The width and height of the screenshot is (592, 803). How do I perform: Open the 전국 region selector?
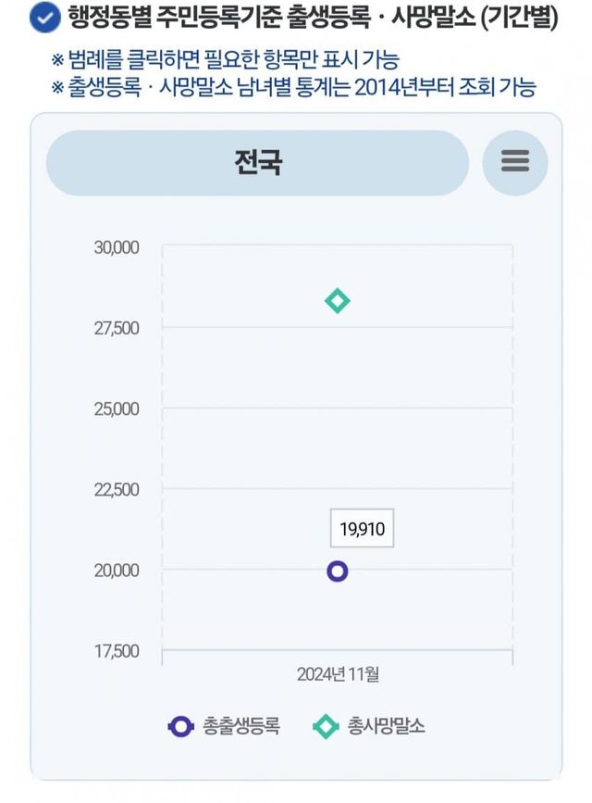coord(258,163)
